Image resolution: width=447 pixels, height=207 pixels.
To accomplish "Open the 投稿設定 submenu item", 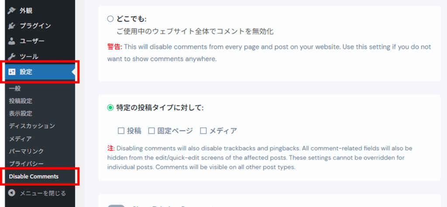I will pyautogui.click(x=21, y=101).
